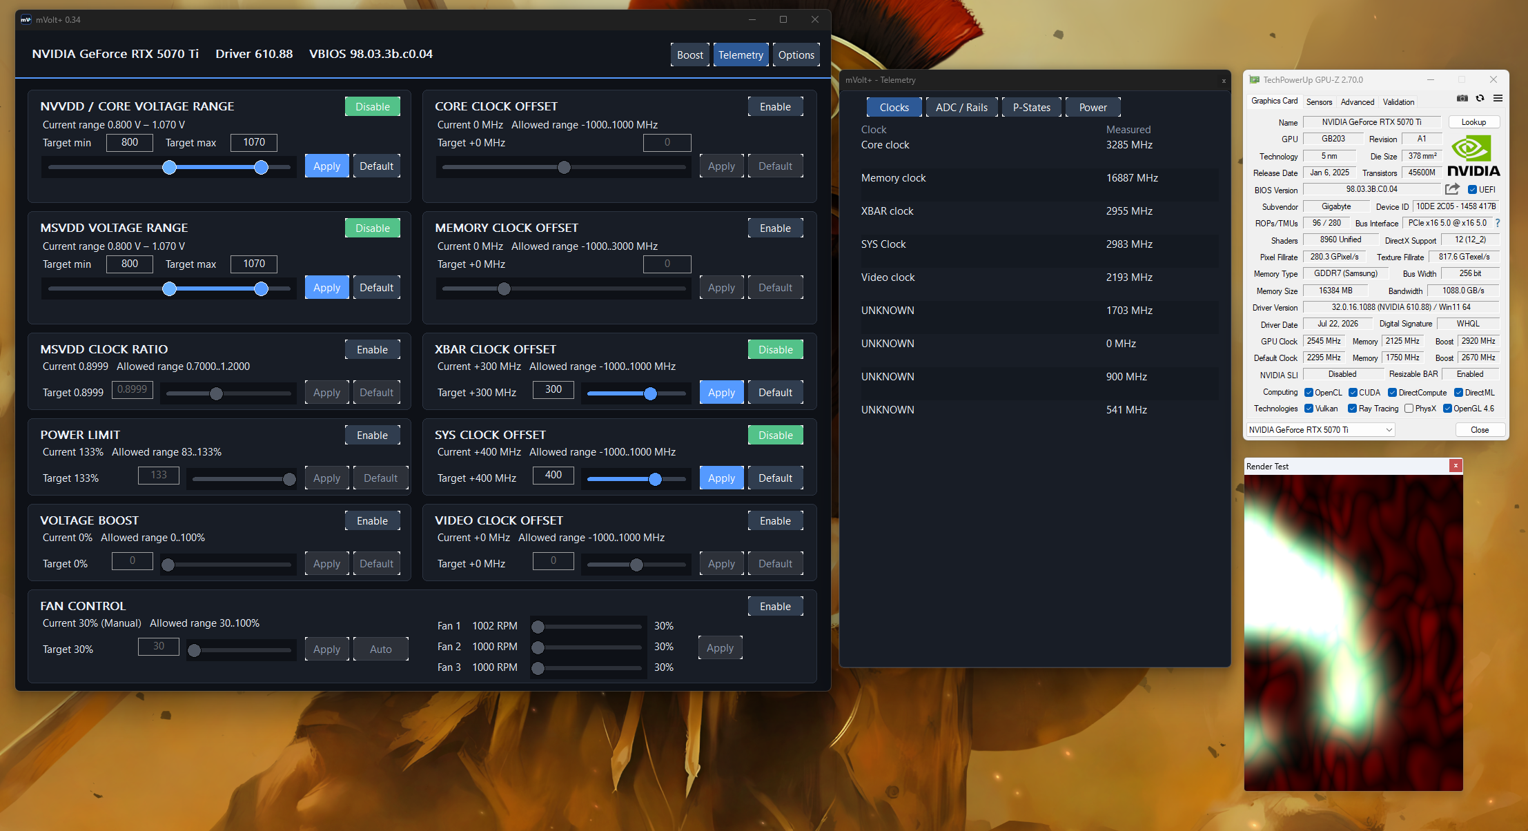Click SYS target offset input field

click(554, 475)
